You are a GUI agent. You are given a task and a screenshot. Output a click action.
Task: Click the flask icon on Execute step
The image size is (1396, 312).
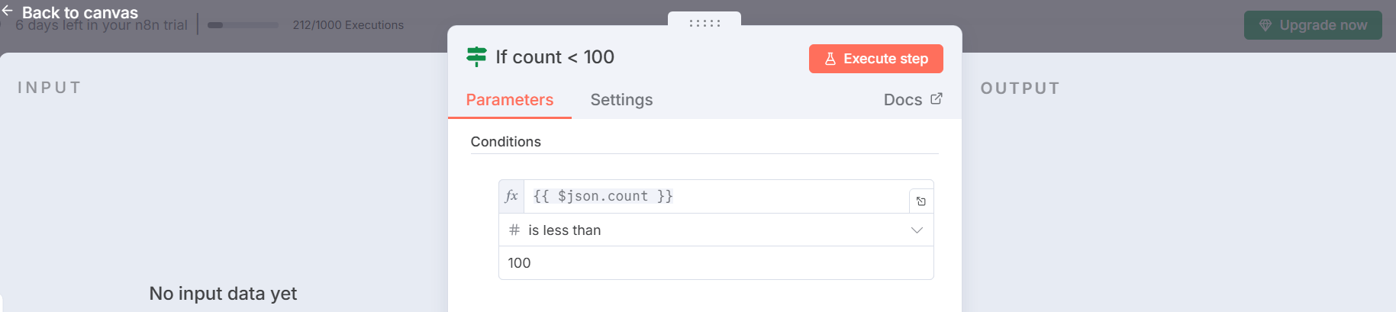click(830, 59)
